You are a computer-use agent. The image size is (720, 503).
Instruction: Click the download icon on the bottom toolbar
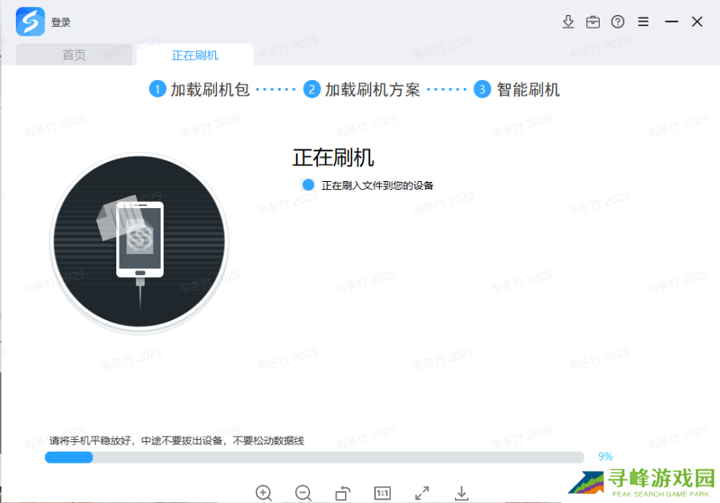pos(461,493)
